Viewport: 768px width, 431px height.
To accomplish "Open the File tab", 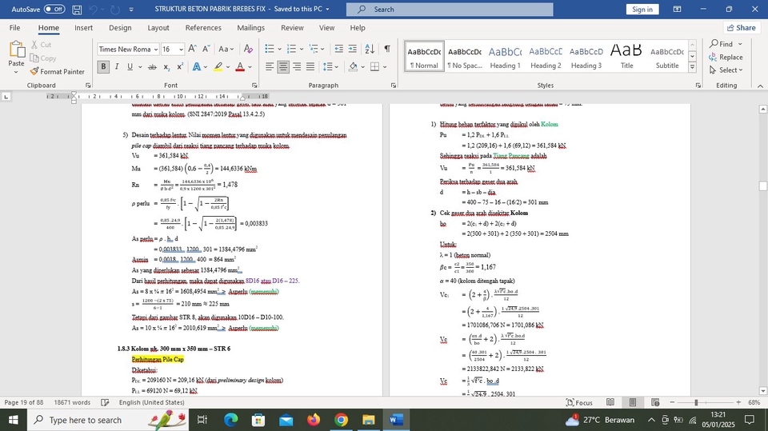I will (x=14, y=28).
